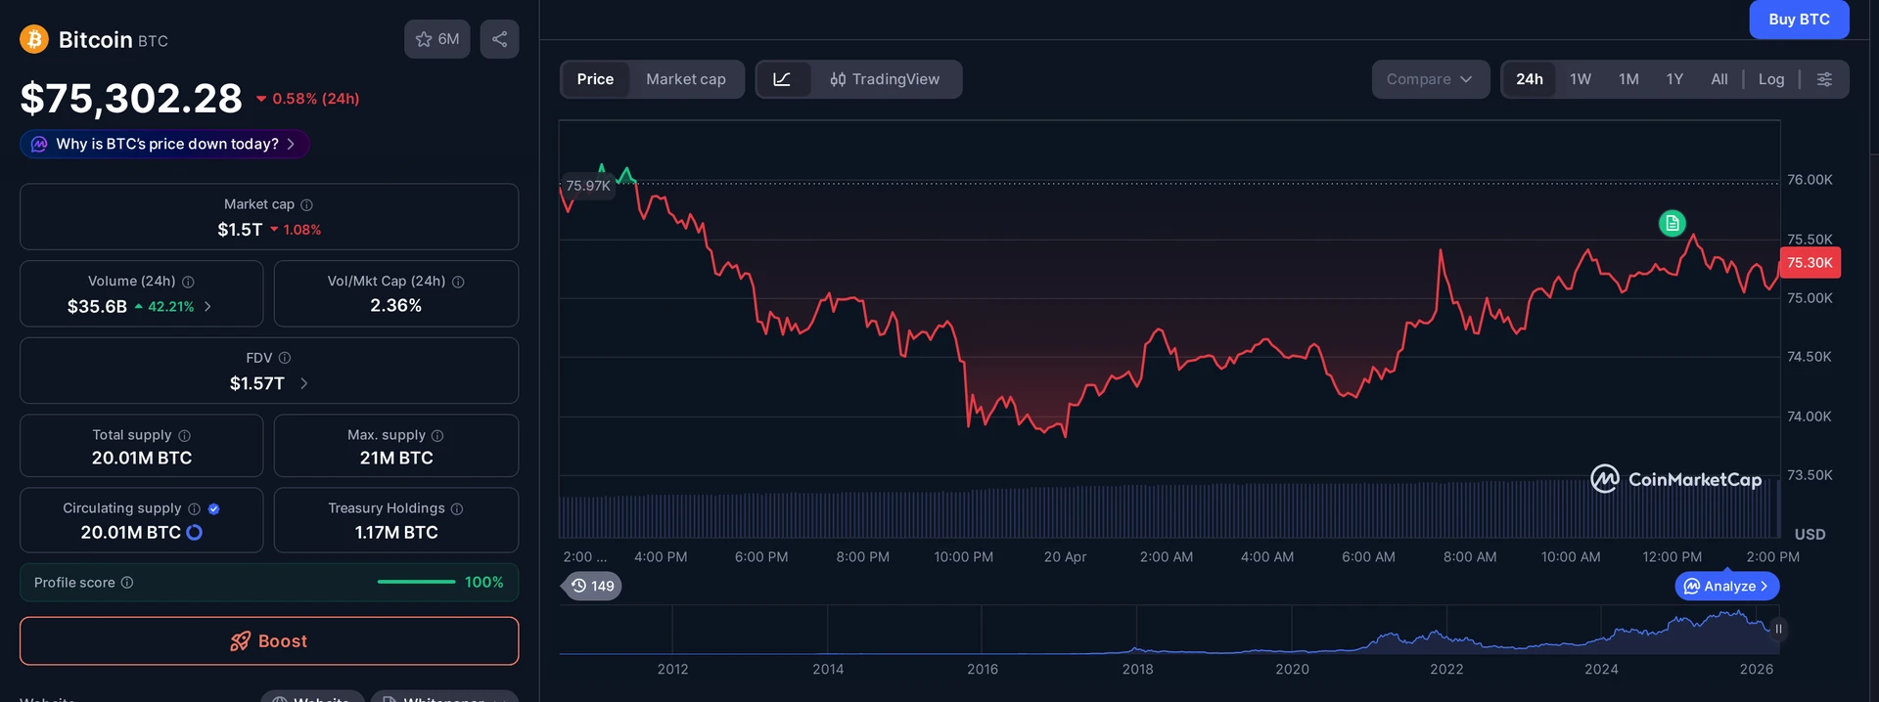
Task: Click the green news document marker on chart
Action: (x=1673, y=223)
